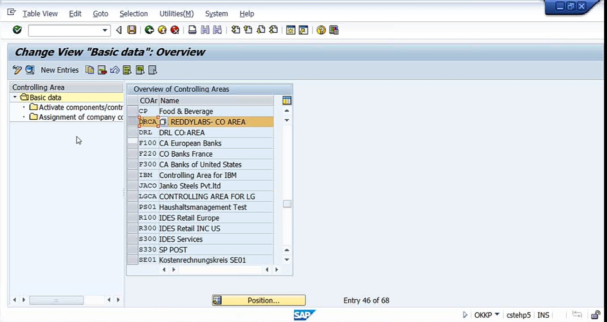Click the Create New Session icon
The image size is (607, 322).
tap(290, 30)
